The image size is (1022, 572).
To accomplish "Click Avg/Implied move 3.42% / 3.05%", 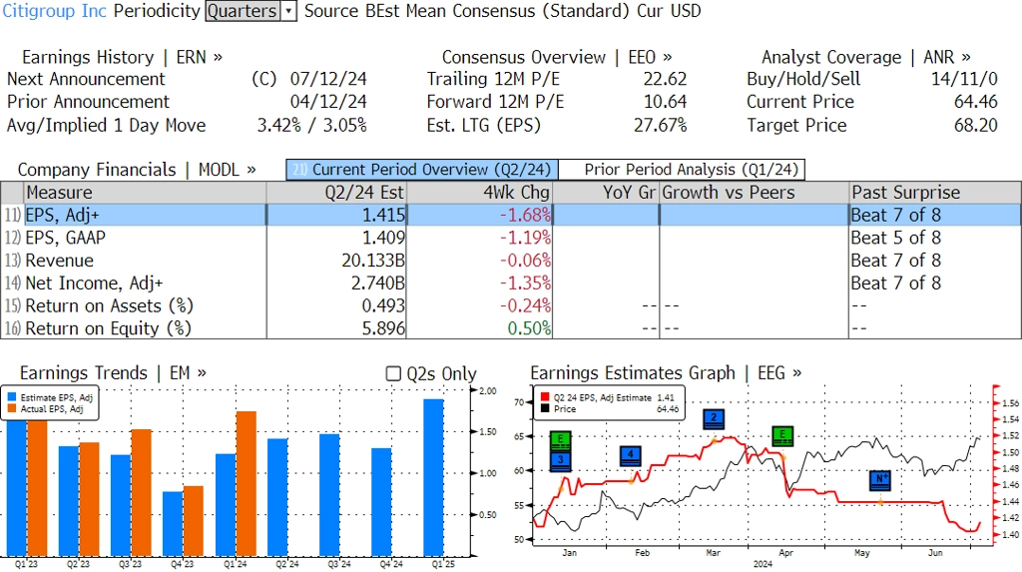I will (311, 125).
